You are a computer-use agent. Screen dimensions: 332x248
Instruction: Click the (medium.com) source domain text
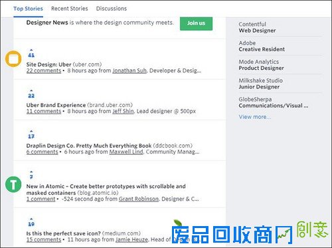(122, 233)
